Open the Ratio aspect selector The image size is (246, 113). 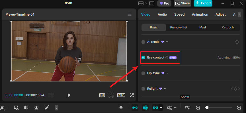(x=121, y=95)
